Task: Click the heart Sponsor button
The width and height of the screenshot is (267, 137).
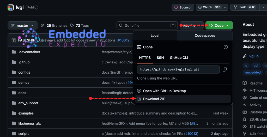Action: click(183, 7)
